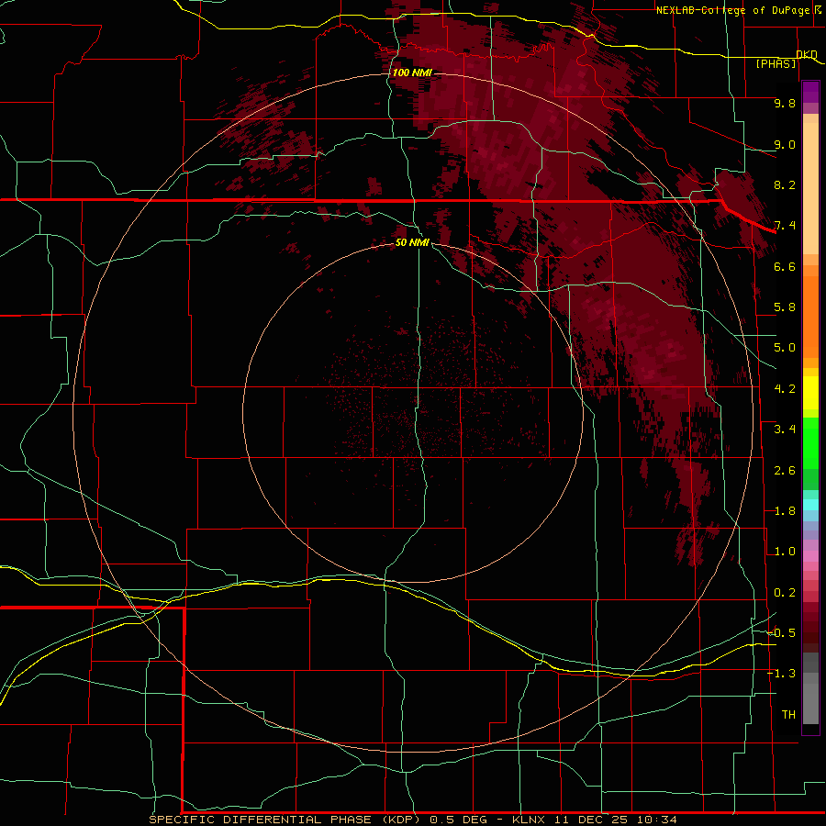Click the NEXLAB-College of DuPage label
This screenshot has height=826, width=826.
(732, 10)
